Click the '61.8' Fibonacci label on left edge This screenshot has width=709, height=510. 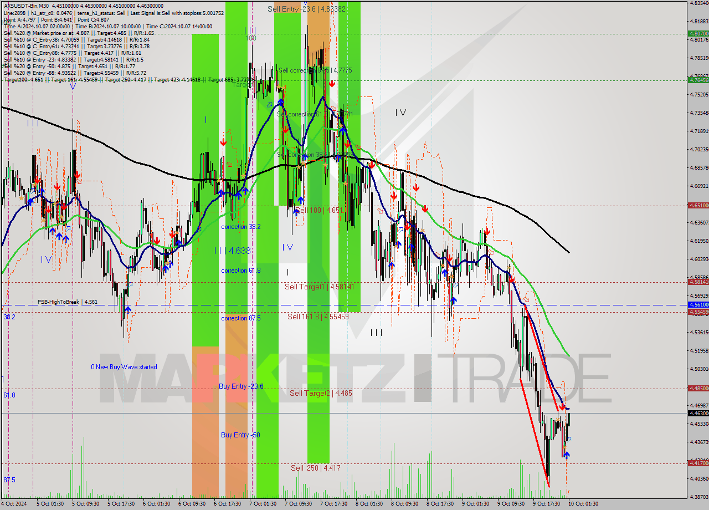(9, 395)
